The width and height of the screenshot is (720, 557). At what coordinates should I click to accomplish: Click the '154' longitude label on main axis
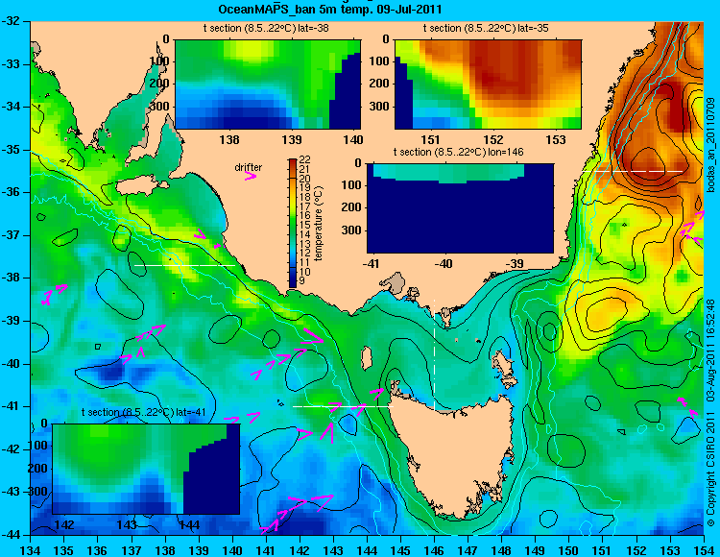click(704, 550)
